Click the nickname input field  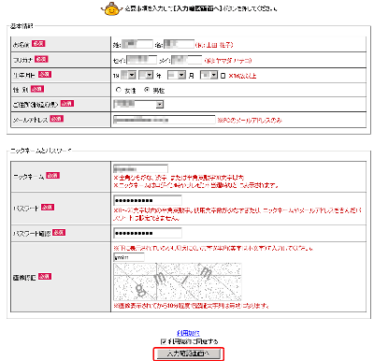[x=140, y=169]
